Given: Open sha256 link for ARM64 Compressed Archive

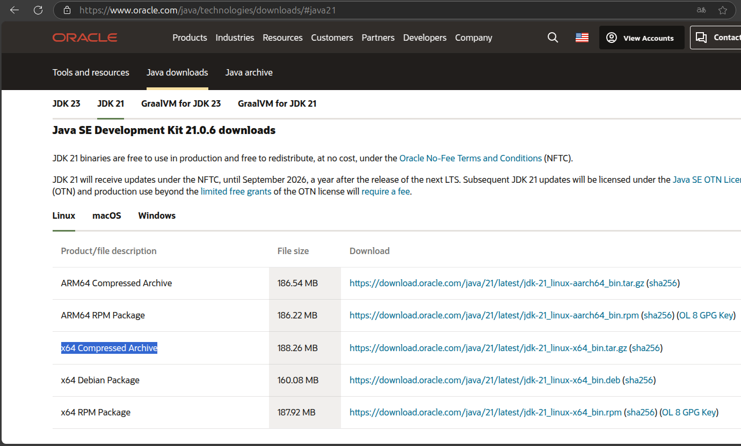Looking at the screenshot, I should pyautogui.click(x=663, y=283).
